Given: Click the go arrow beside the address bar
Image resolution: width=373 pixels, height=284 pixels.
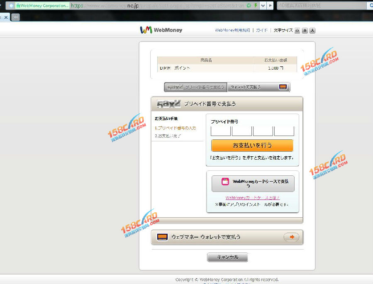Looking at the screenshot, I should tap(270, 5).
